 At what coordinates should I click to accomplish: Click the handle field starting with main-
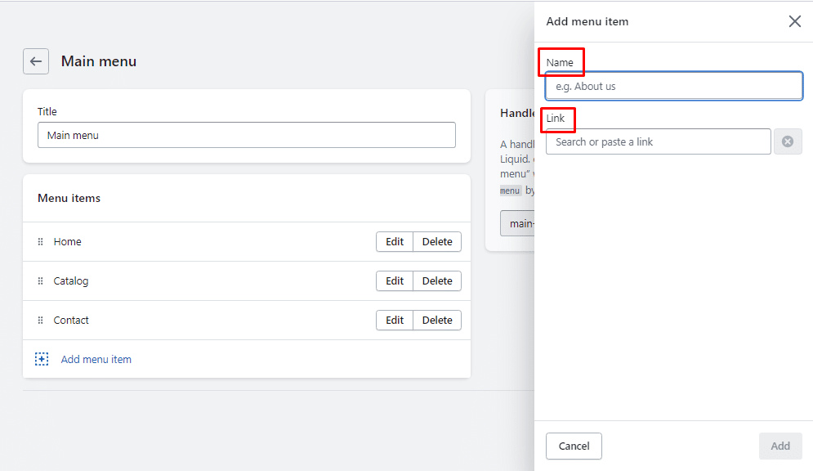(517, 223)
